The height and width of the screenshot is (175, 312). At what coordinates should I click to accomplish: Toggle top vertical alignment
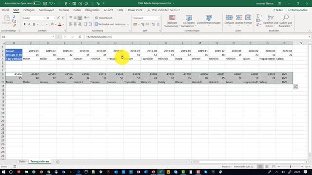tap(71, 18)
